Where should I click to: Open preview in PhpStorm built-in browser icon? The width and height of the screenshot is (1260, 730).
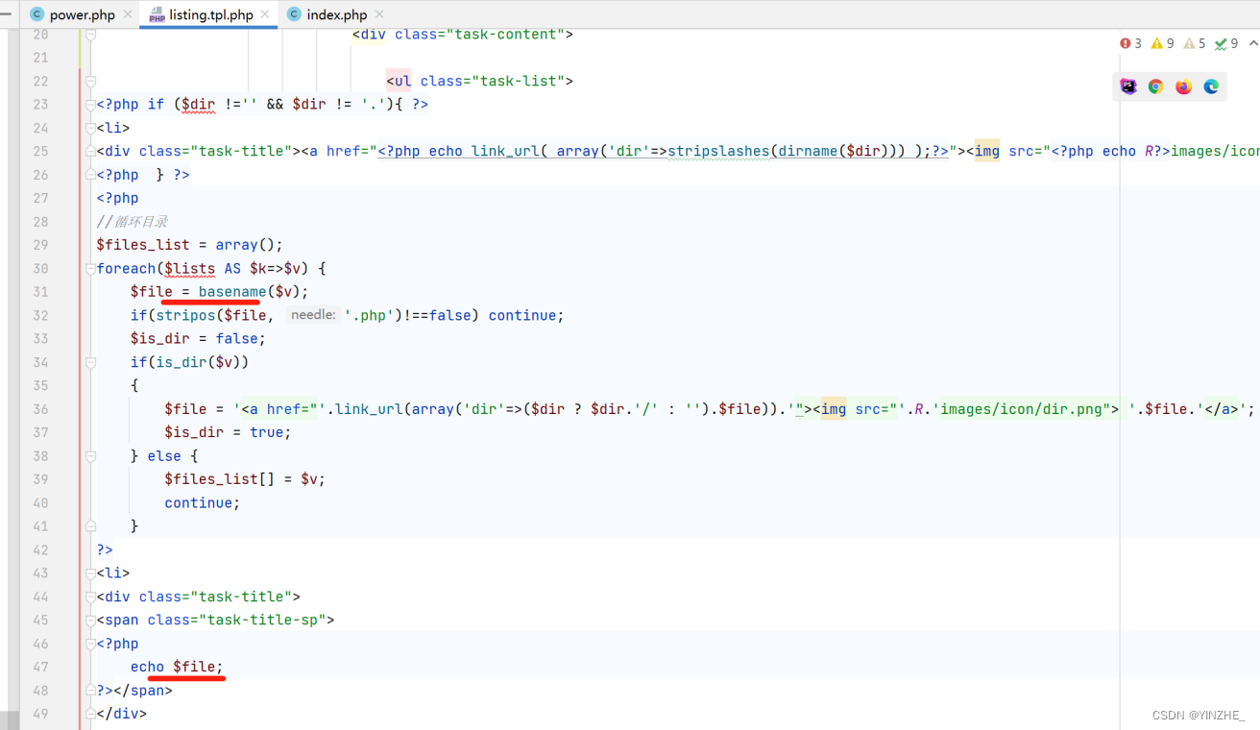point(1128,86)
